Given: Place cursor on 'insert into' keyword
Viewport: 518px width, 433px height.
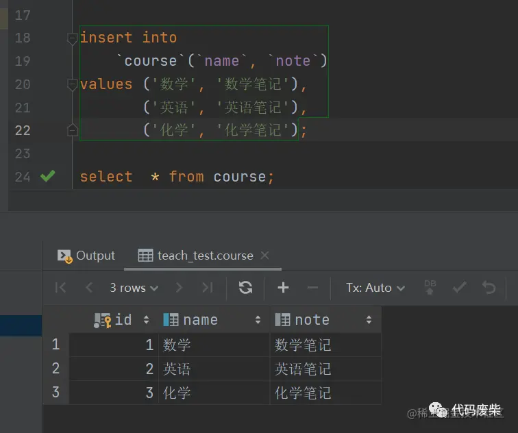Looking at the screenshot, I should pos(129,37).
